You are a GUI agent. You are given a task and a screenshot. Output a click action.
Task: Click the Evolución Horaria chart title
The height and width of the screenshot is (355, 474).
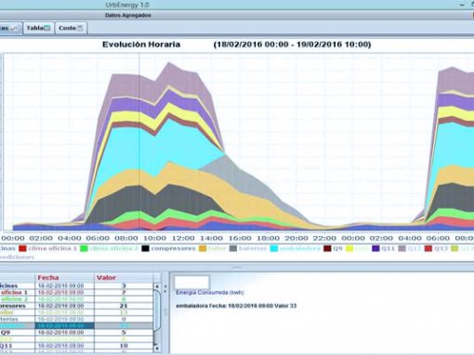141,45
